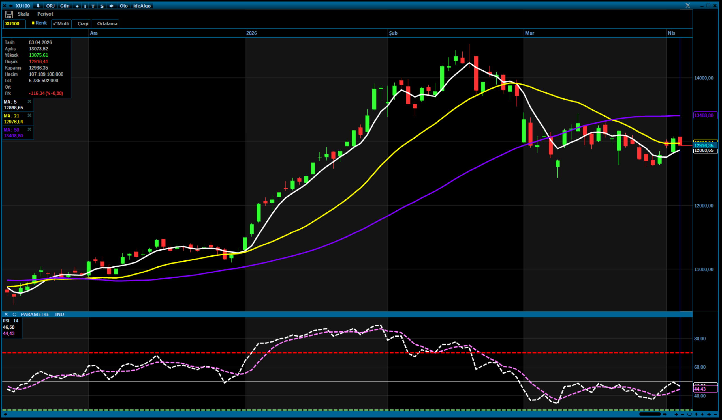Open the PARAMETRE menu of RSI panel
Viewport: 722px width, 420px height.
click(x=35, y=314)
